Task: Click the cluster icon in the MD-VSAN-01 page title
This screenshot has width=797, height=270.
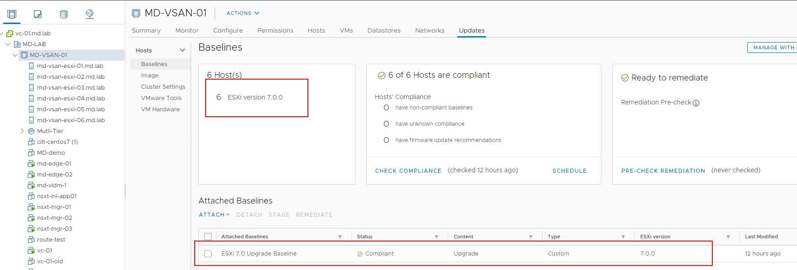Action: tap(136, 14)
